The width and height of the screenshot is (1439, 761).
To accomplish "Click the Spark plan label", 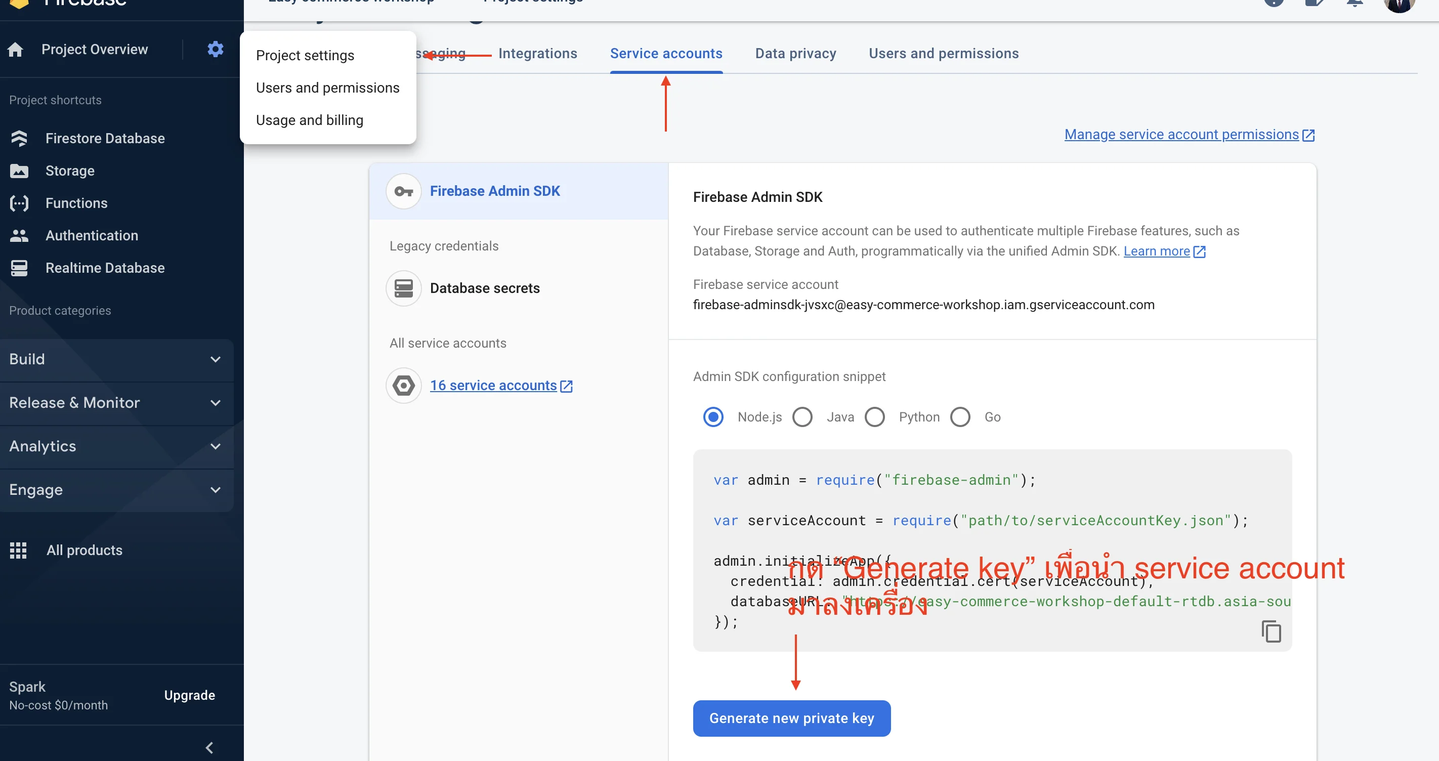I will point(27,687).
